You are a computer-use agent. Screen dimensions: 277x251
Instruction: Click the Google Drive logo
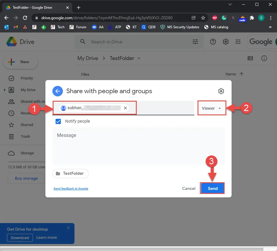tap(20, 42)
